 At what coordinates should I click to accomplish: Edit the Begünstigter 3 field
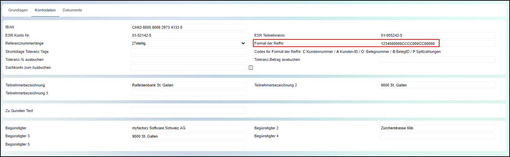[x=188, y=136]
